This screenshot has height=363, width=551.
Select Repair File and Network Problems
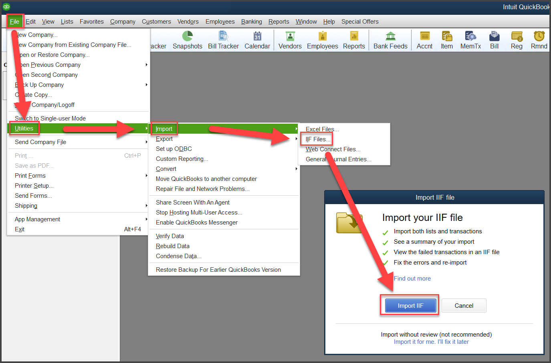tap(224, 189)
